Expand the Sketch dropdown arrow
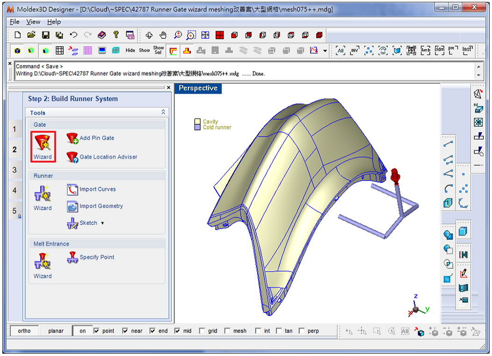Viewport: 492px width, 356px height. point(102,223)
